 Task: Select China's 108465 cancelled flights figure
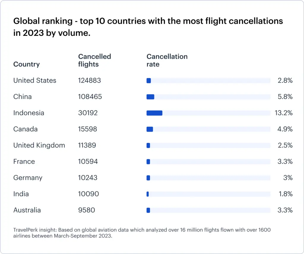click(x=90, y=97)
